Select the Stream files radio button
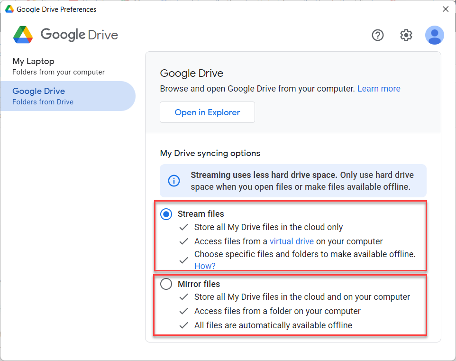The height and width of the screenshot is (361, 456). 166,214
